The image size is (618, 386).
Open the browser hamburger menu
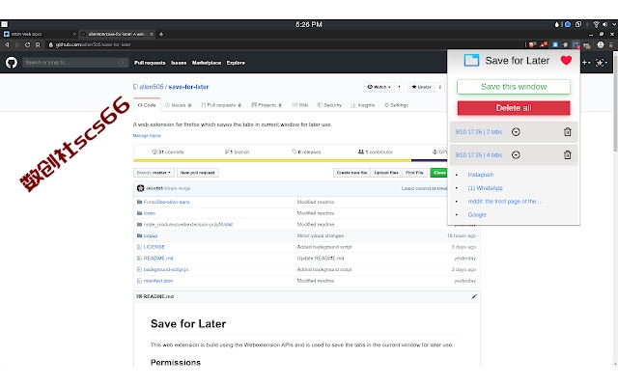point(611,45)
